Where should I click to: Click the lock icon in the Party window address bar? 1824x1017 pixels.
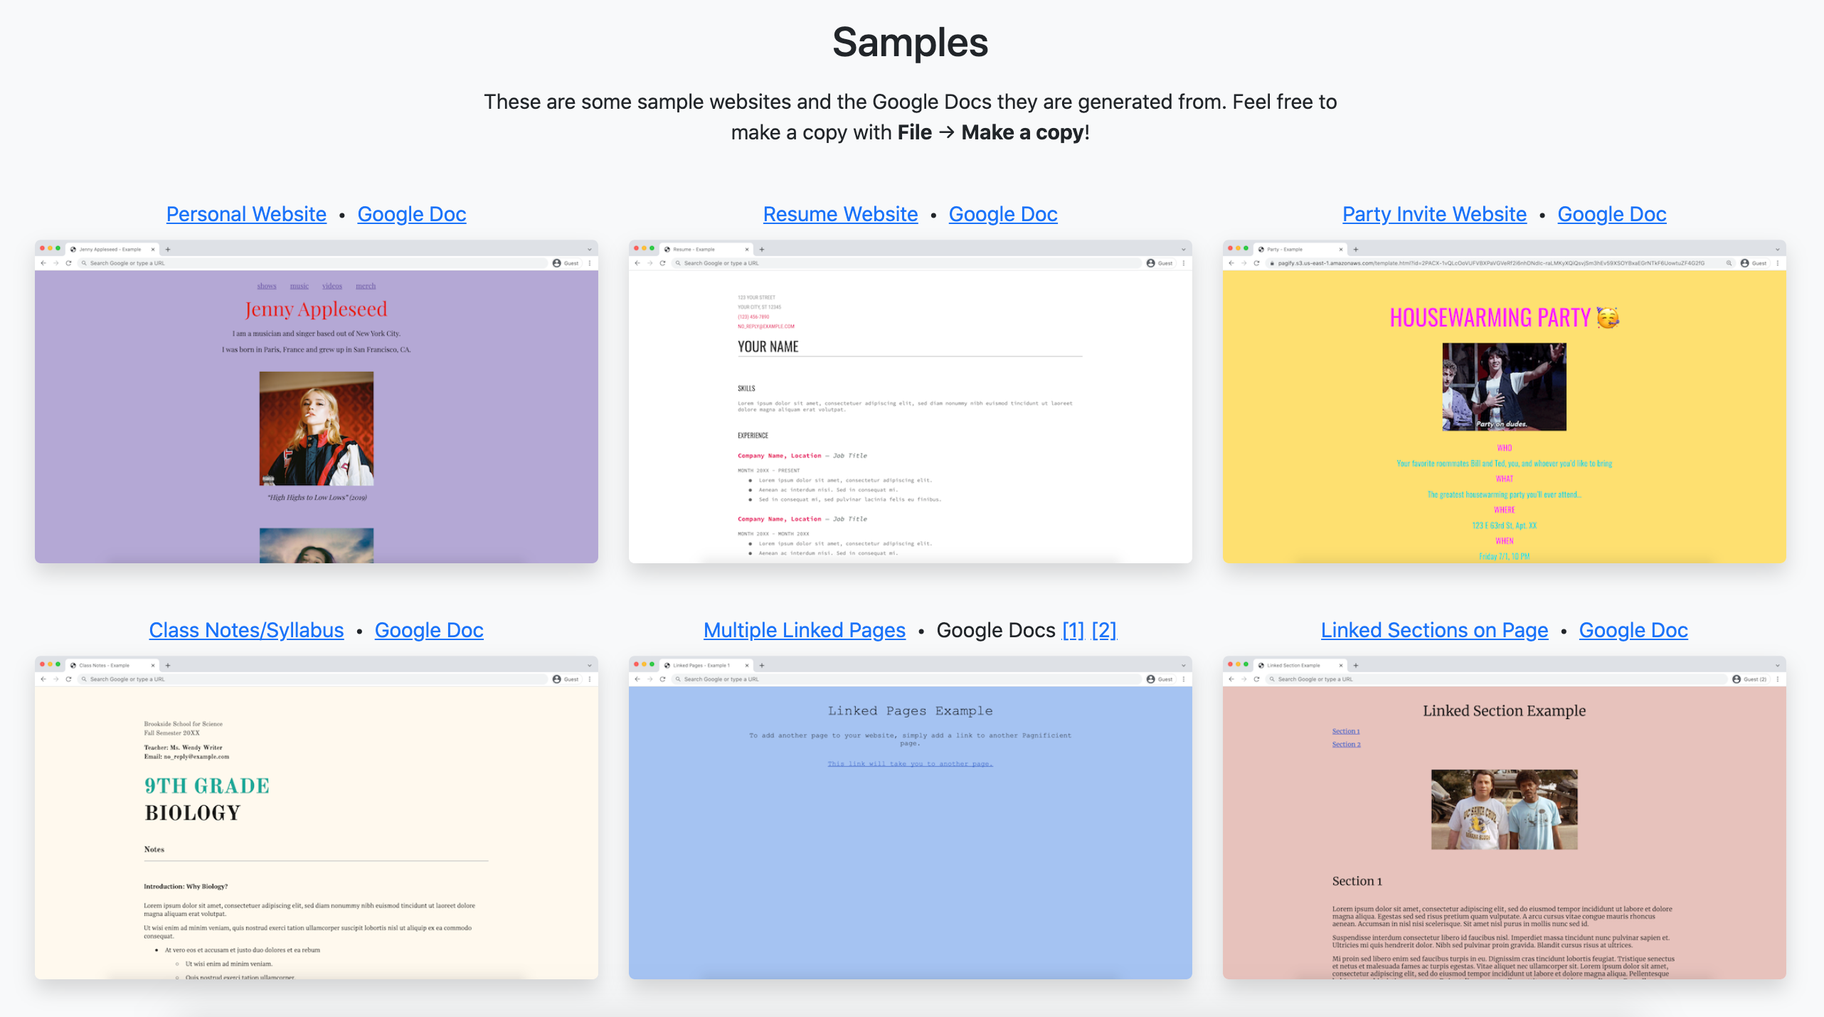1273,262
